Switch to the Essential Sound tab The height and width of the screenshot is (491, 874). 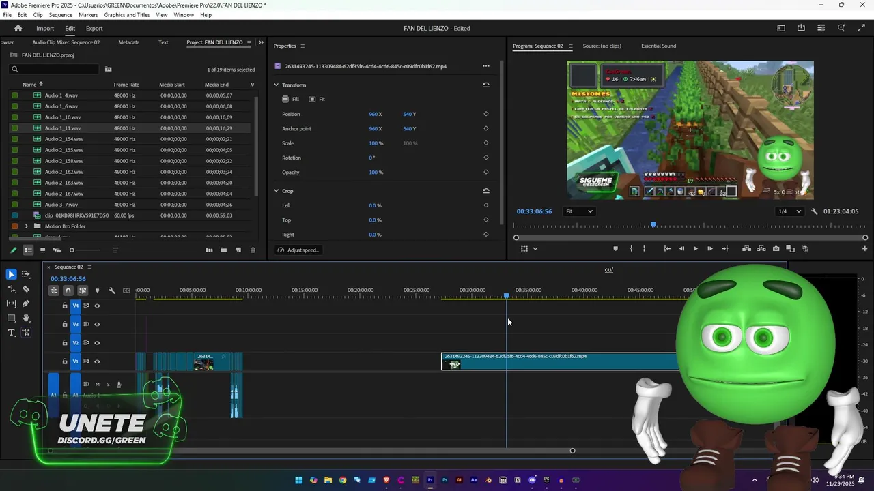coord(659,46)
